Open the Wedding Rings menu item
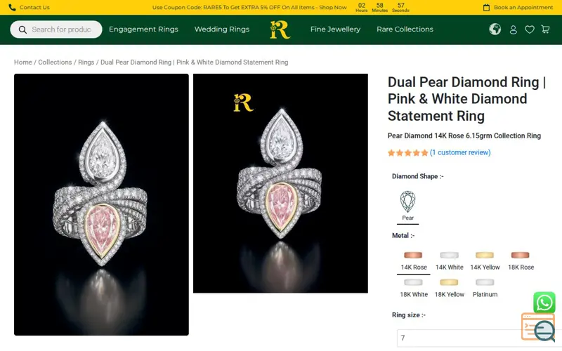Screen dimensions: 562x351 [x=222, y=29]
